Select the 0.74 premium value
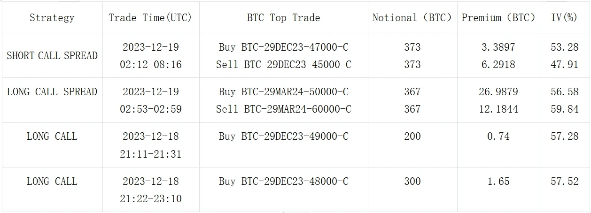This screenshot has height=213, width=591. [x=498, y=137]
